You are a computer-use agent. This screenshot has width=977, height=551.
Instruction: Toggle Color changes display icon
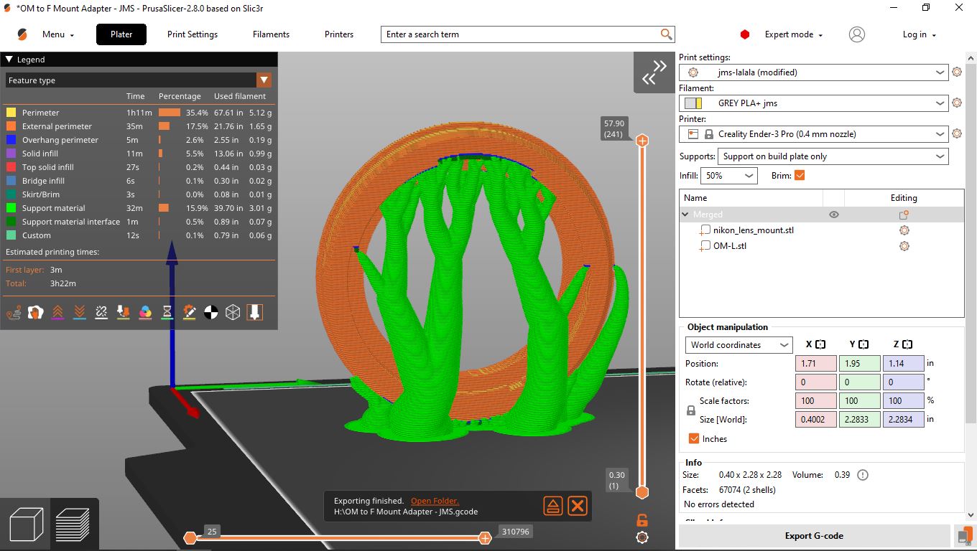(145, 312)
